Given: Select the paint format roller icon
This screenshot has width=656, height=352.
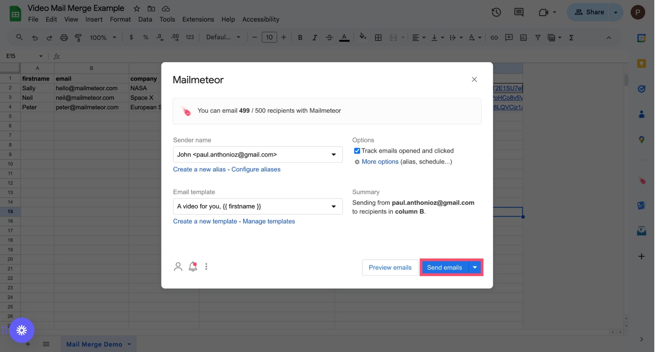Looking at the screenshot, I should point(78,37).
